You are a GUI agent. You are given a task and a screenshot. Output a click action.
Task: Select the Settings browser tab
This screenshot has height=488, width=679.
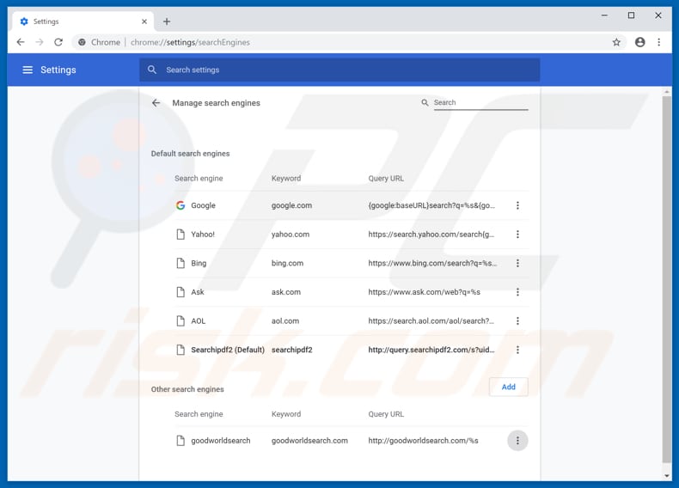(x=84, y=21)
